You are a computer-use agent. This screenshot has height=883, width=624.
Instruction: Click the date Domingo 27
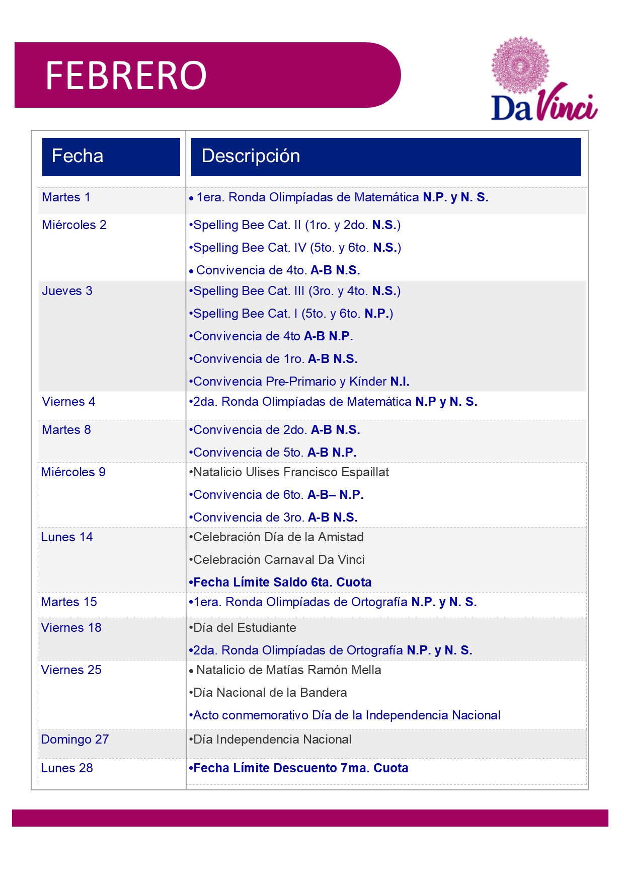pyautogui.click(x=75, y=740)
